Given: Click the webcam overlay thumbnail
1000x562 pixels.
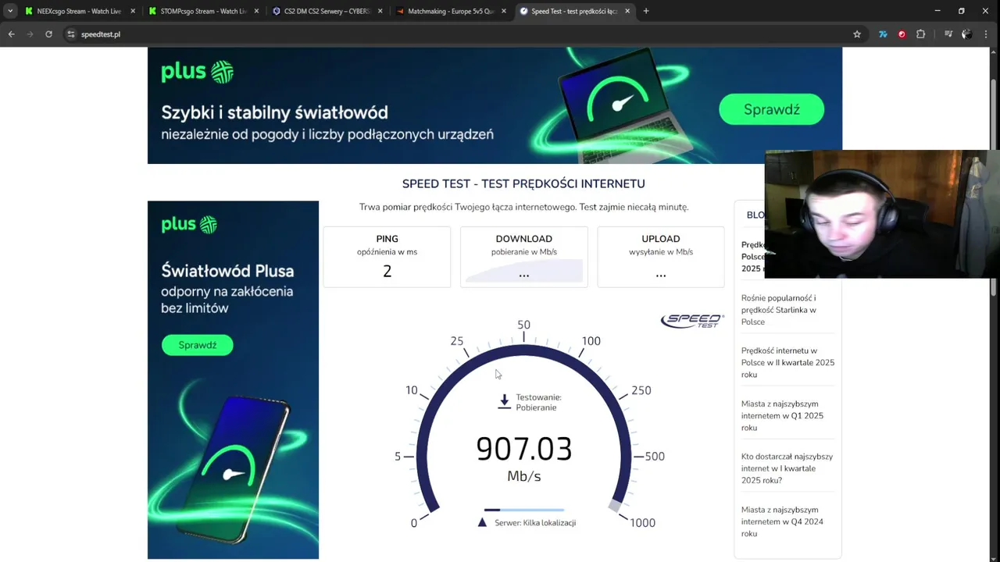Looking at the screenshot, I should [x=882, y=214].
